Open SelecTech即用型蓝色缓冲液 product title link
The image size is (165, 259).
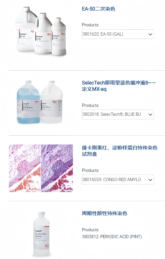[119, 86]
